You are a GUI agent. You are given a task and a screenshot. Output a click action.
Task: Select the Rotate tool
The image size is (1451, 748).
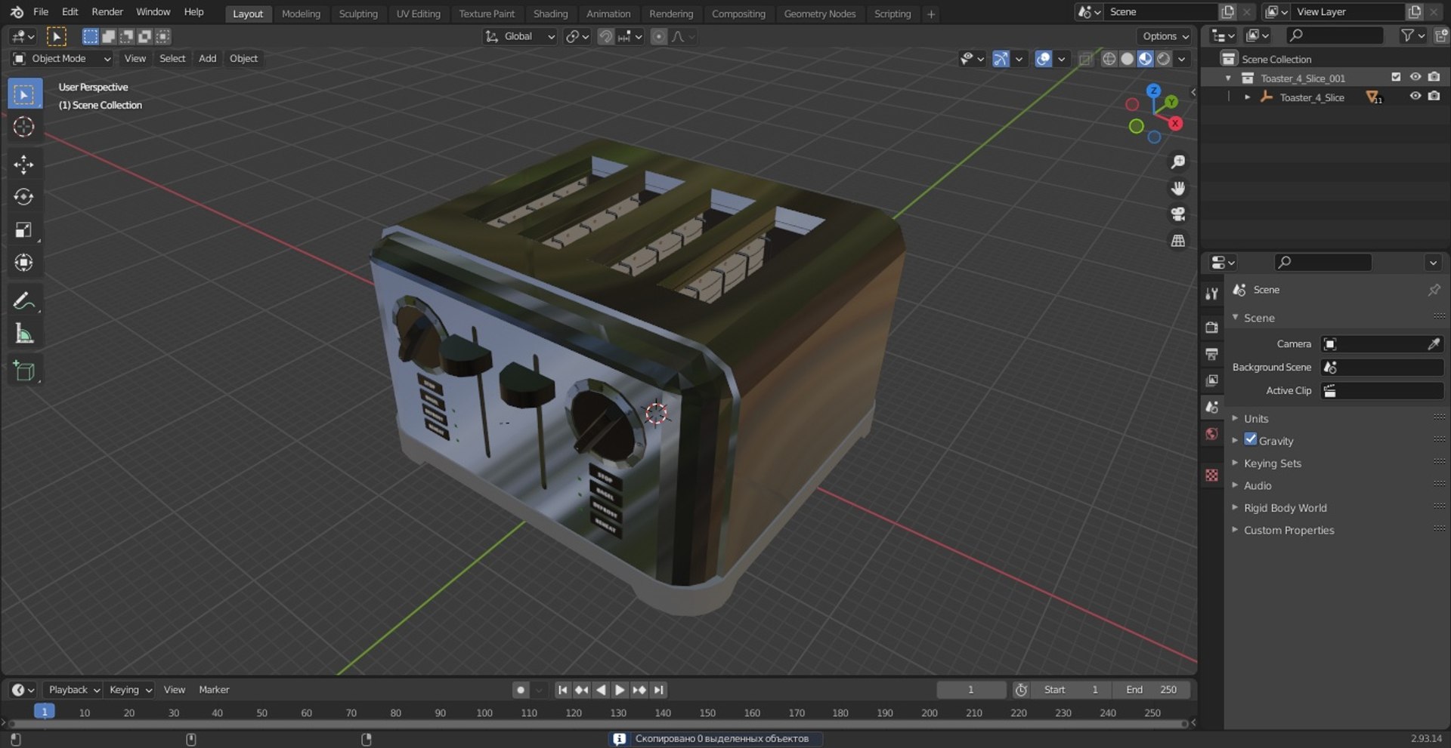(24, 197)
